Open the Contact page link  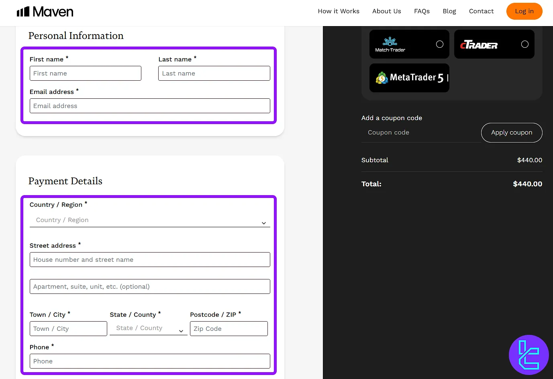tap(481, 11)
